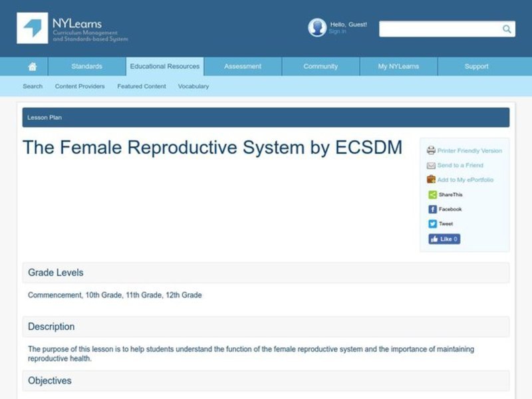Select the Community menu item
Image resolution: width=532 pixels, height=399 pixels.
(320, 66)
